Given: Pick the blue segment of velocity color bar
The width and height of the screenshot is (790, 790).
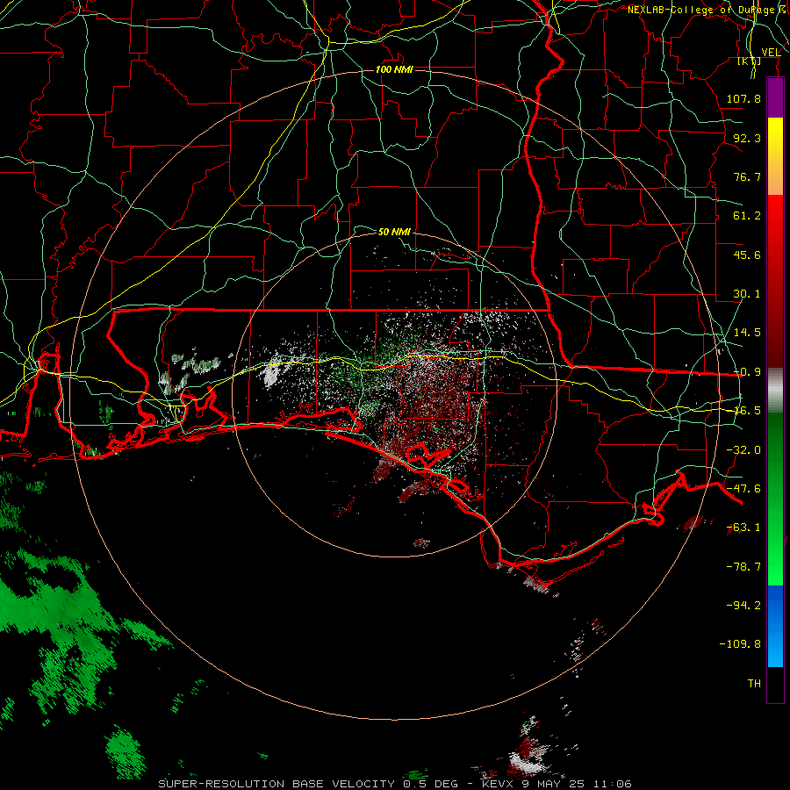Looking at the screenshot, I should point(775,626).
